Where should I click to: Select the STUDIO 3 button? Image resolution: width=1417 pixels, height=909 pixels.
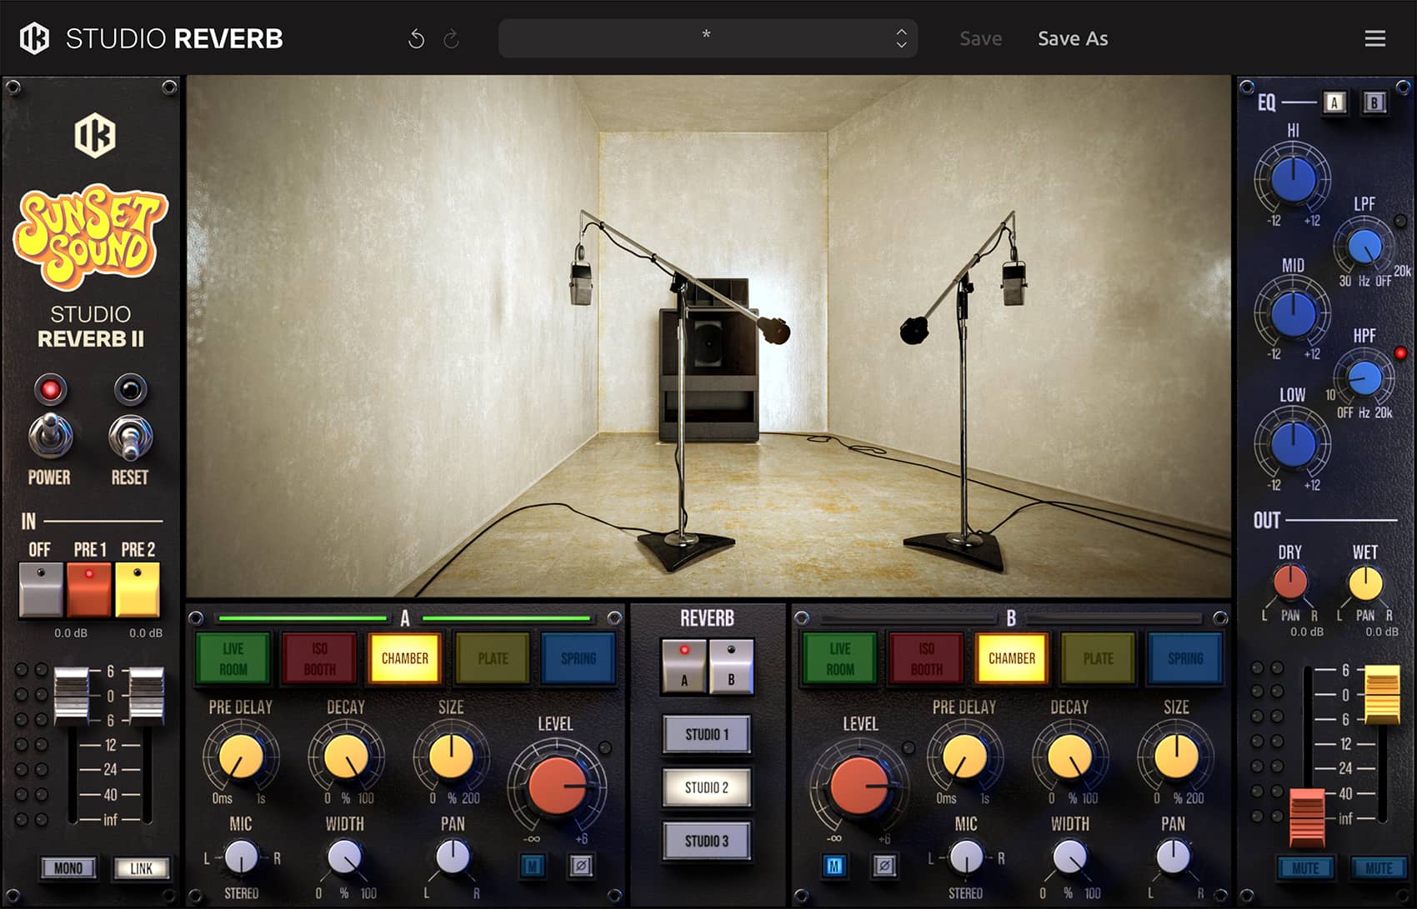707,841
